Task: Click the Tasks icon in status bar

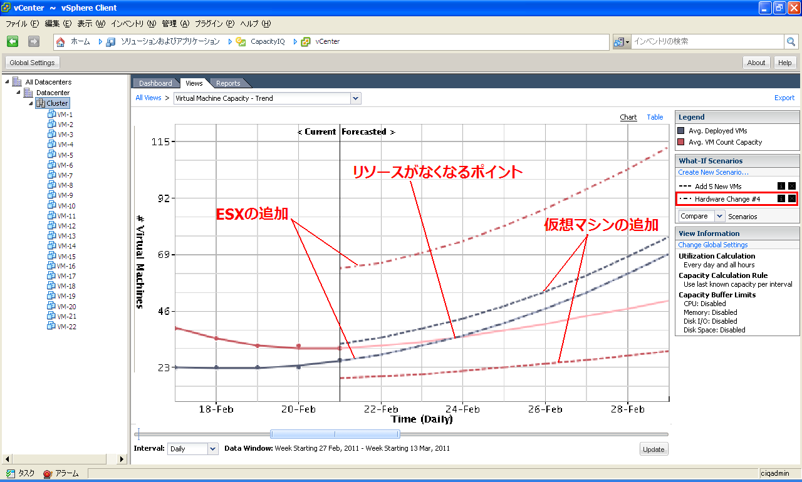Action: (11, 474)
